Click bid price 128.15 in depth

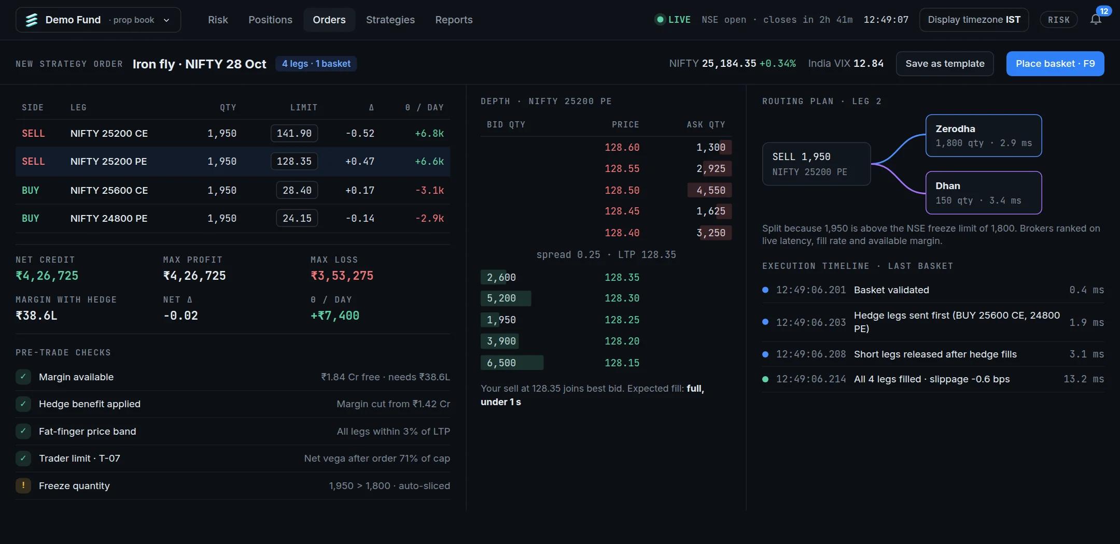click(622, 363)
